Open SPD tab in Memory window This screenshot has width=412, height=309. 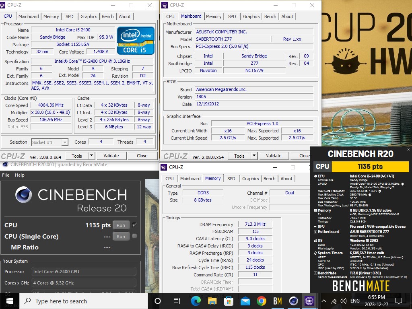coord(231,179)
